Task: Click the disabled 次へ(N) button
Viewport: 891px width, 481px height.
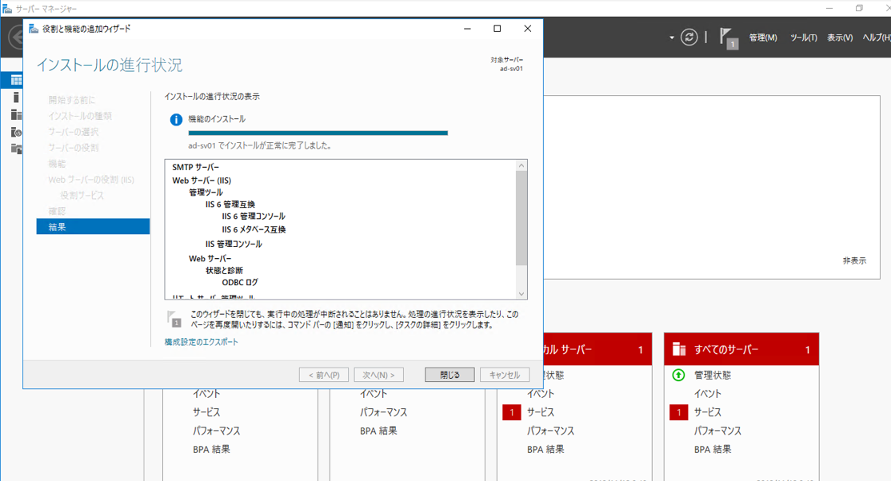Action: [378, 375]
